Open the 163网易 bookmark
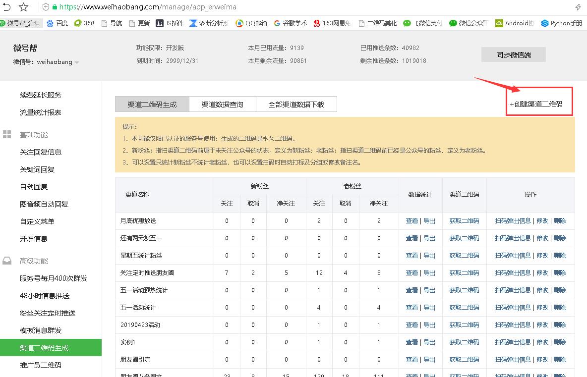Image resolution: width=587 pixels, height=377 pixels. point(332,23)
